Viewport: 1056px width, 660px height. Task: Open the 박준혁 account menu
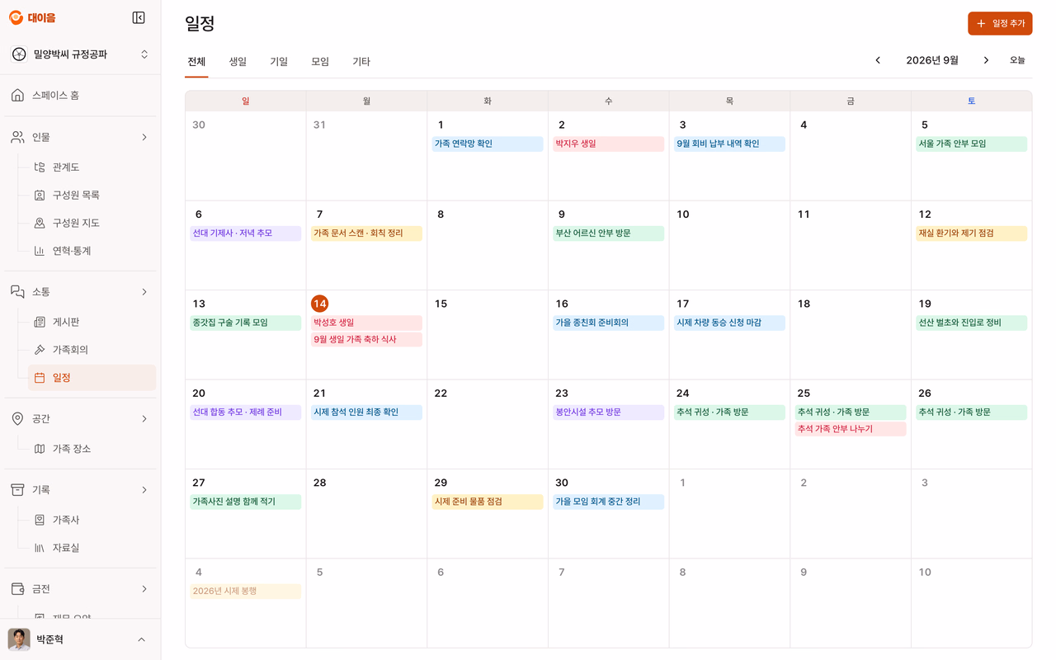coord(80,639)
